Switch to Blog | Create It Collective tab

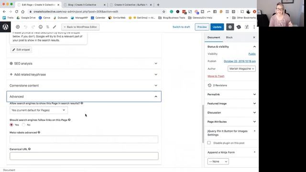[85, 5]
